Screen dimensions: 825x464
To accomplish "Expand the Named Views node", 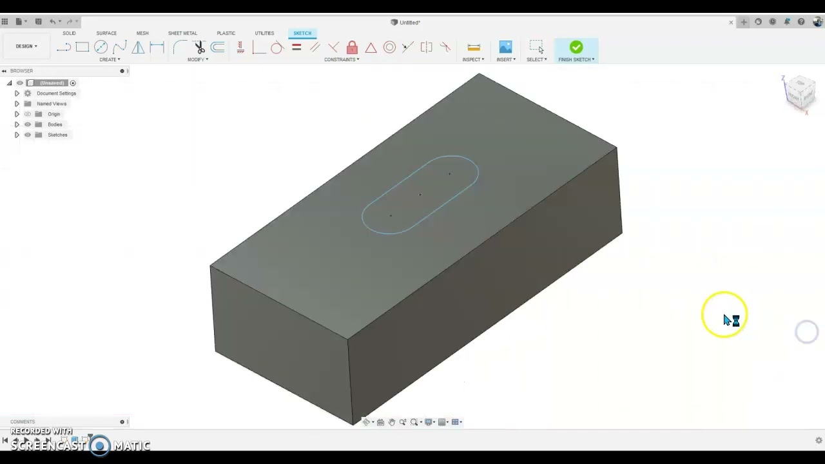I will pyautogui.click(x=17, y=104).
